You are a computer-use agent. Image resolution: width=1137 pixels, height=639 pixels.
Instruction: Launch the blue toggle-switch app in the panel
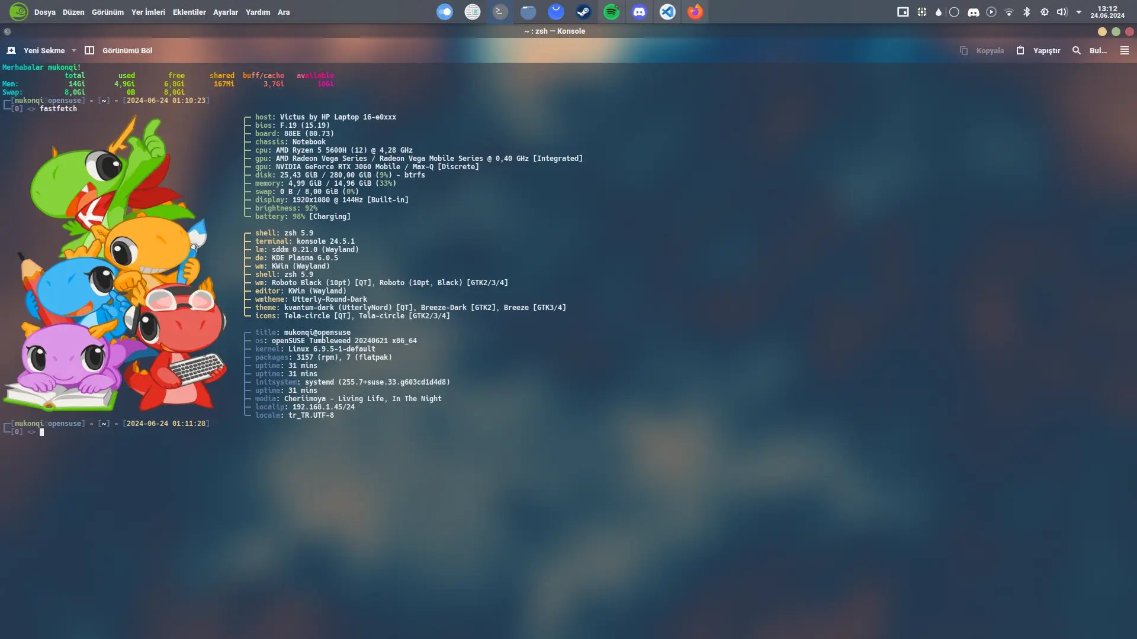[445, 12]
